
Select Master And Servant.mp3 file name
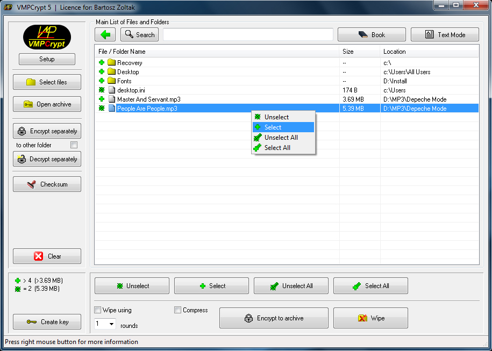pyautogui.click(x=149, y=99)
